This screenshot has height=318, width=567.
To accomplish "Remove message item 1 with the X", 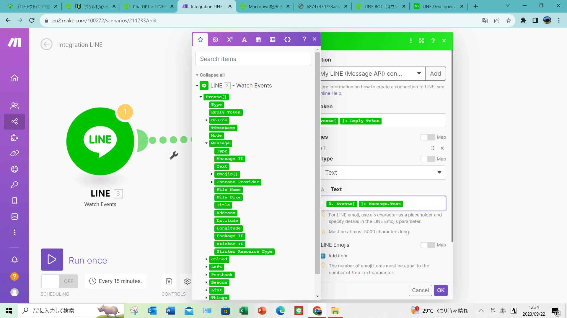I will coord(442,148).
